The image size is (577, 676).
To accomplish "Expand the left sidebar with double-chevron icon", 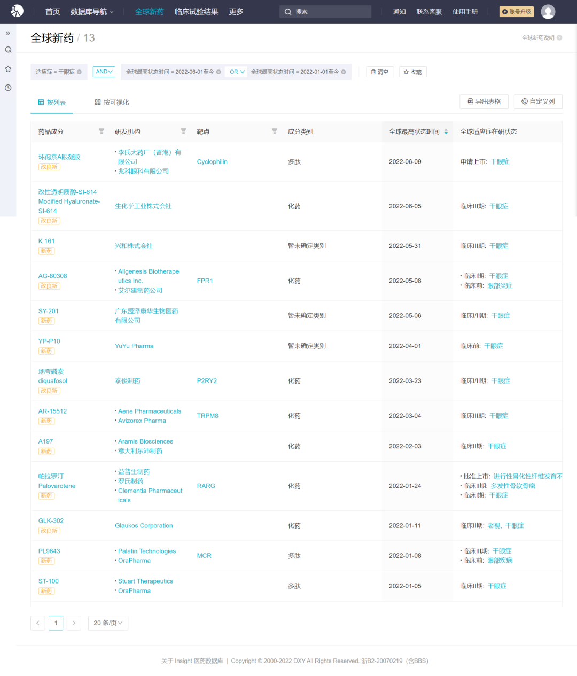I will pyautogui.click(x=8, y=33).
